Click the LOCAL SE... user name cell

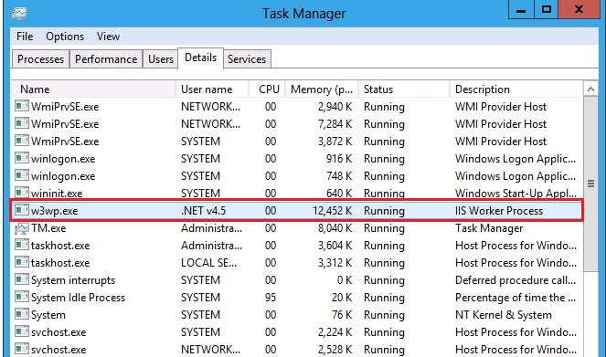tap(208, 263)
